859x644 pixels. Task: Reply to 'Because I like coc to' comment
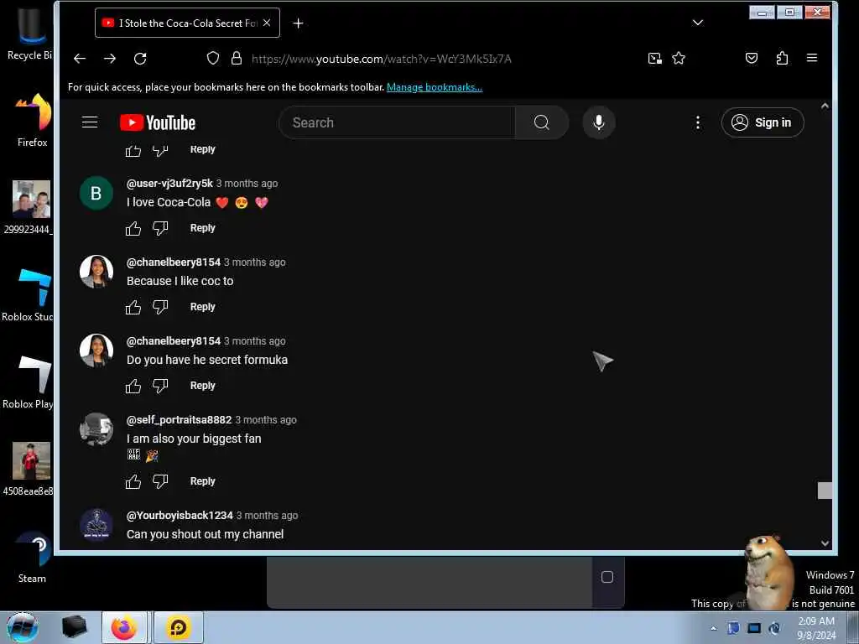[203, 307]
